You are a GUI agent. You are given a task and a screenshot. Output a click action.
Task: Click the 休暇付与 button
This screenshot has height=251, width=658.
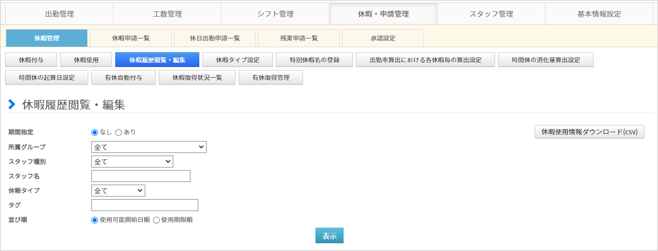click(31, 60)
